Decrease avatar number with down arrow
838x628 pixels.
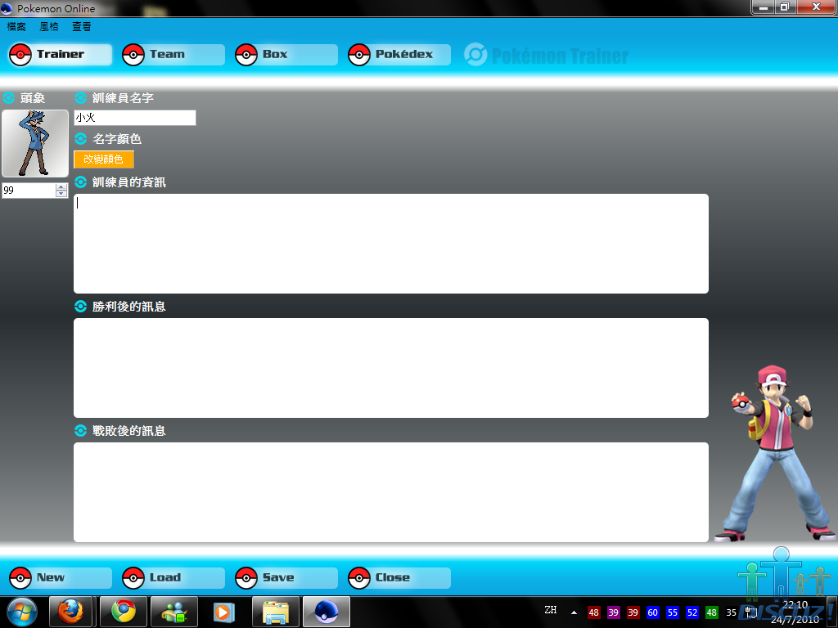click(x=61, y=193)
